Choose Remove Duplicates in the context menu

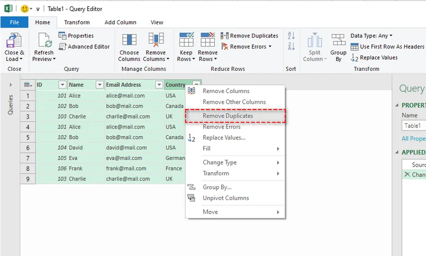pos(235,116)
